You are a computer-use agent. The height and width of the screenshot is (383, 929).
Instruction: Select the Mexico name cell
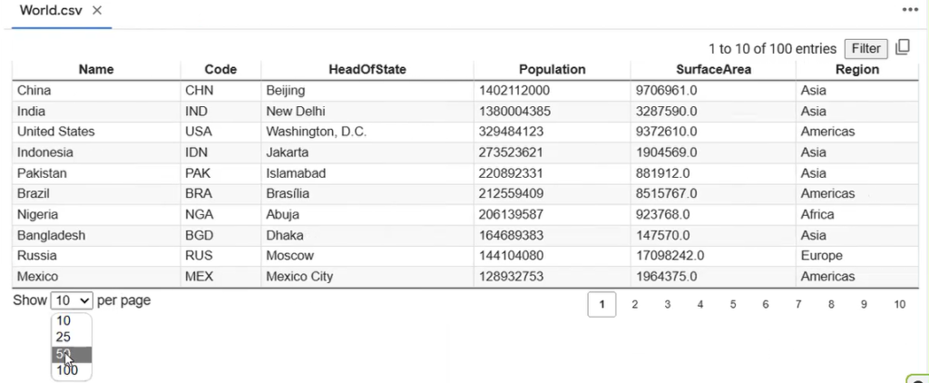pyautogui.click(x=96, y=277)
